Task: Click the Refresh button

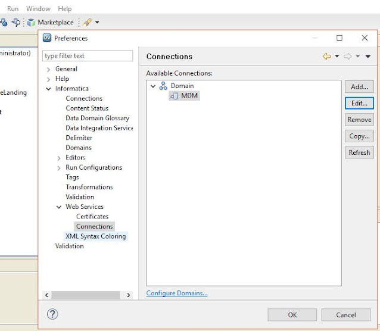Action: coord(359,152)
